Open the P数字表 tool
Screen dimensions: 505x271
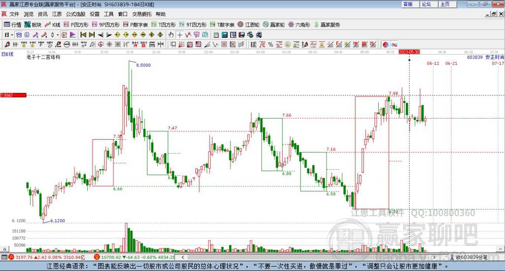click(135, 25)
